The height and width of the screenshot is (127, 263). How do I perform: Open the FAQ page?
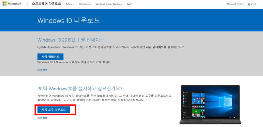129,4
